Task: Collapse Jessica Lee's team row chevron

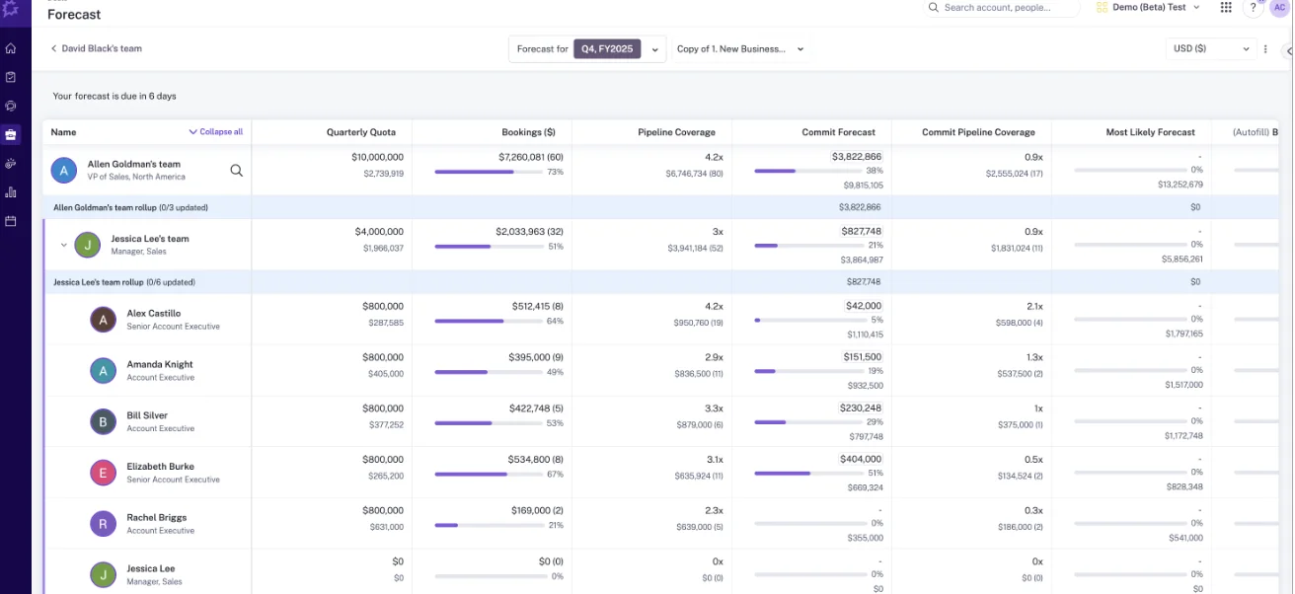Action: point(63,245)
